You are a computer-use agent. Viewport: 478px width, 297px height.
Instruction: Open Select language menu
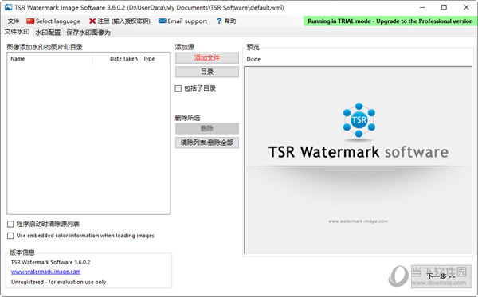pos(53,21)
